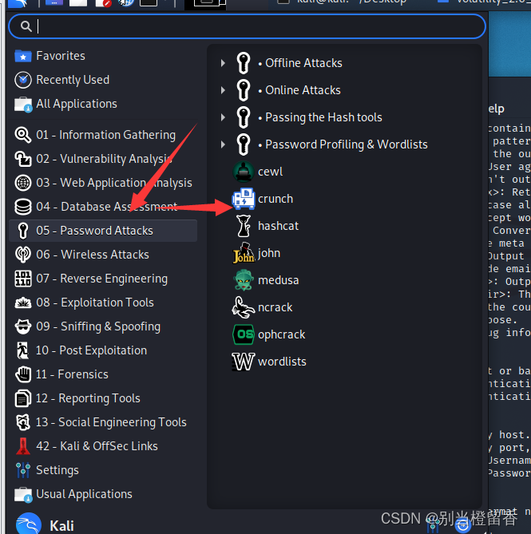Click the application menu search field
Viewport: 531px width, 534px height.
(247, 26)
